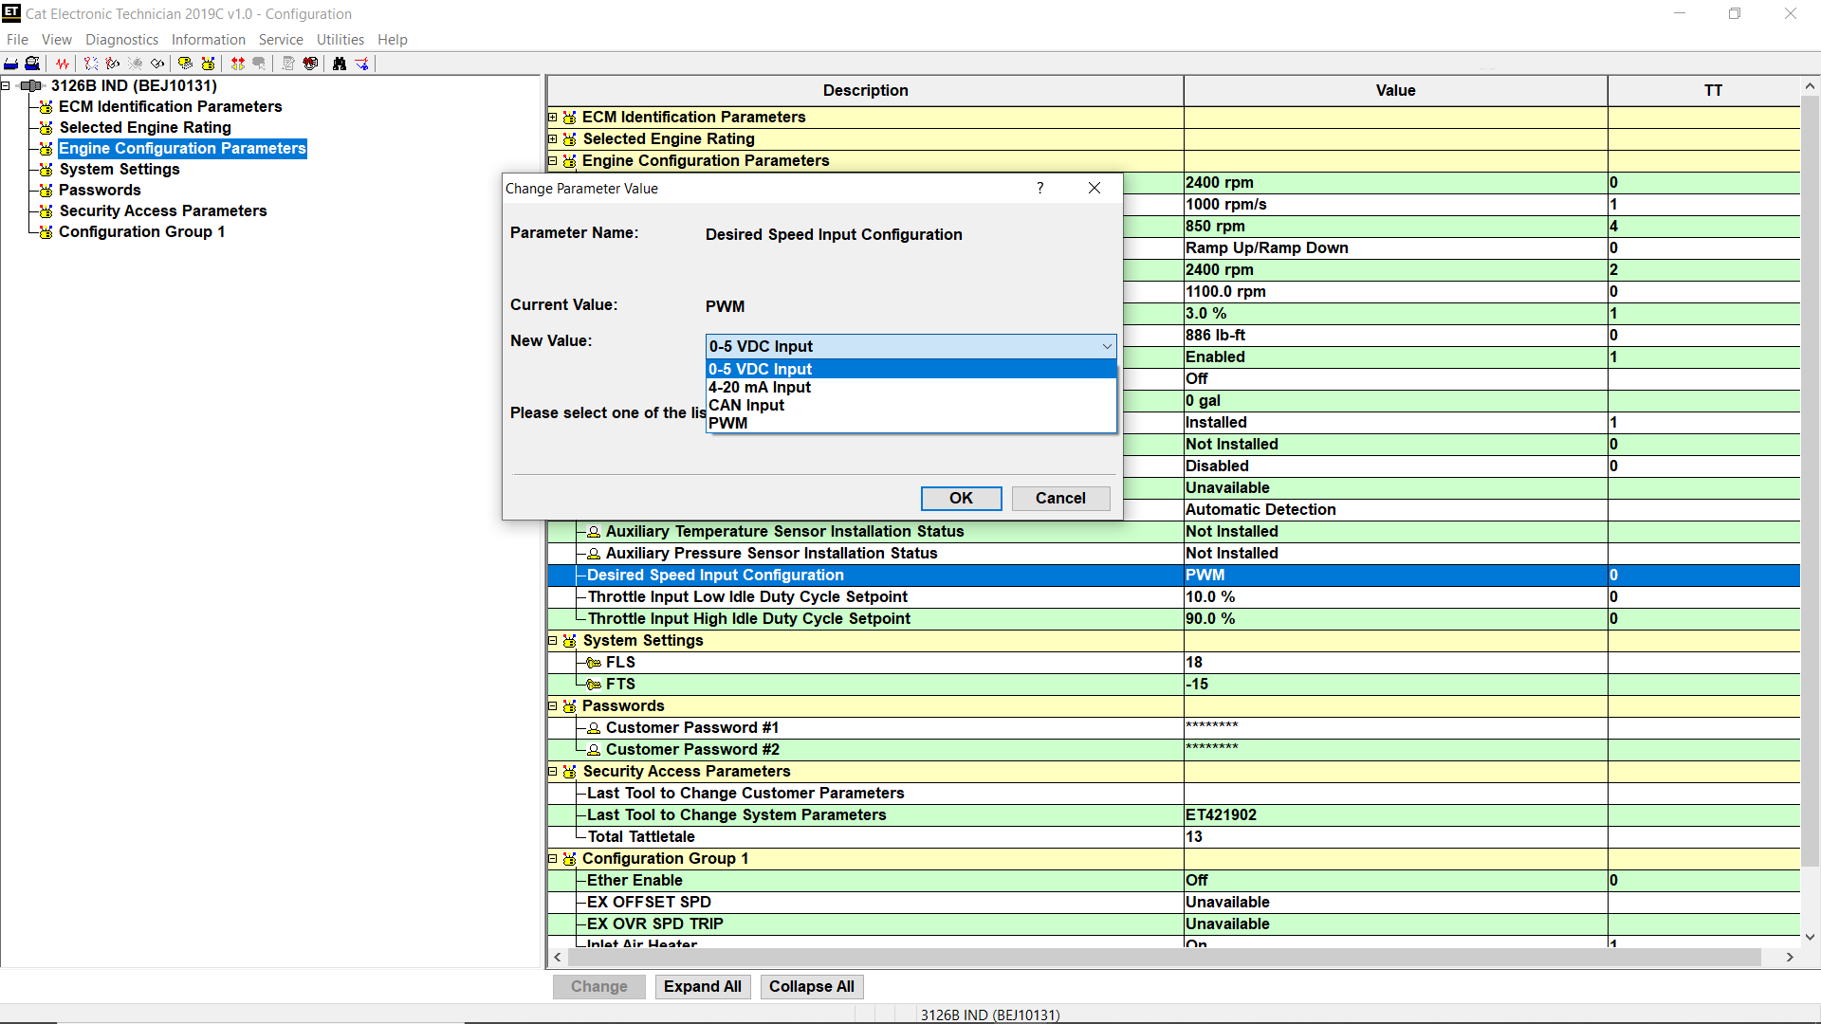1821x1024 pixels.
Task: Click the Print Preview toolbar icon
Action: (x=32, y=64)
